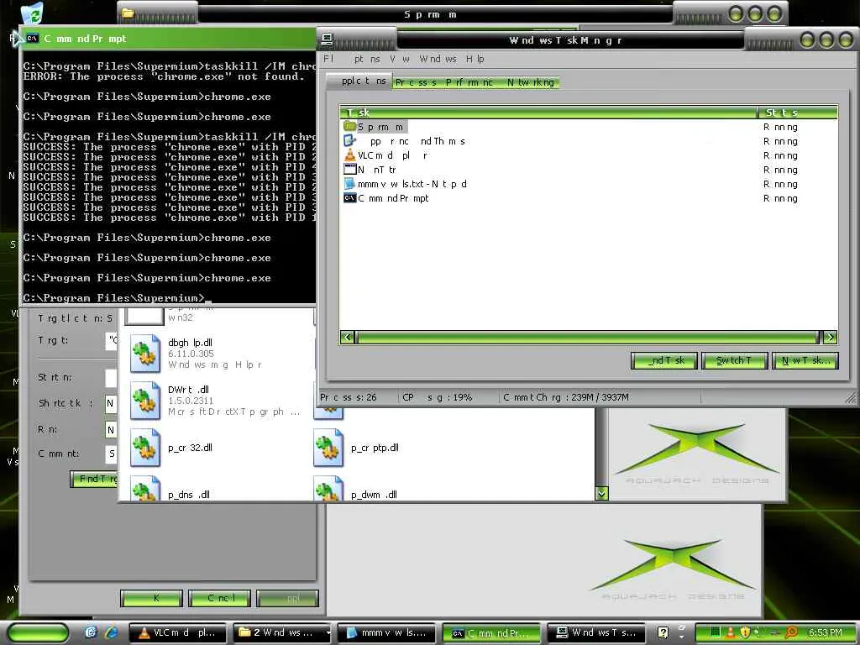Open the File menu in Task Manager

pyautogui.click(x=328, y=59)
